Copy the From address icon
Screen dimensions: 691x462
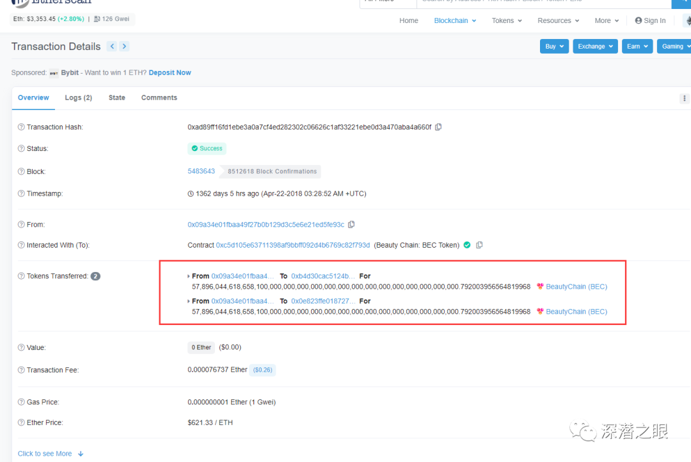(351, 225)
